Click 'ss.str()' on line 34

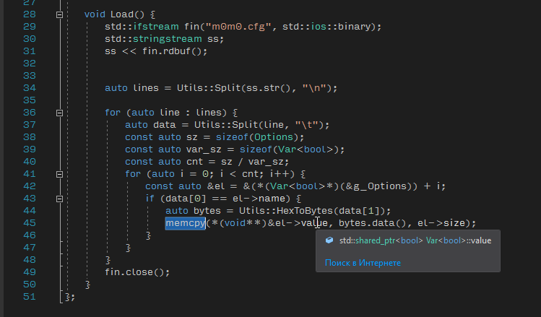269,88
